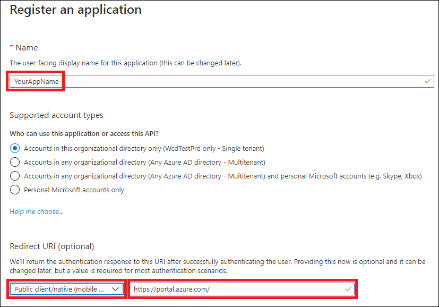439x307 pixels.
Task: Click the user-facing display name description text
Action: tap(126, 63)
